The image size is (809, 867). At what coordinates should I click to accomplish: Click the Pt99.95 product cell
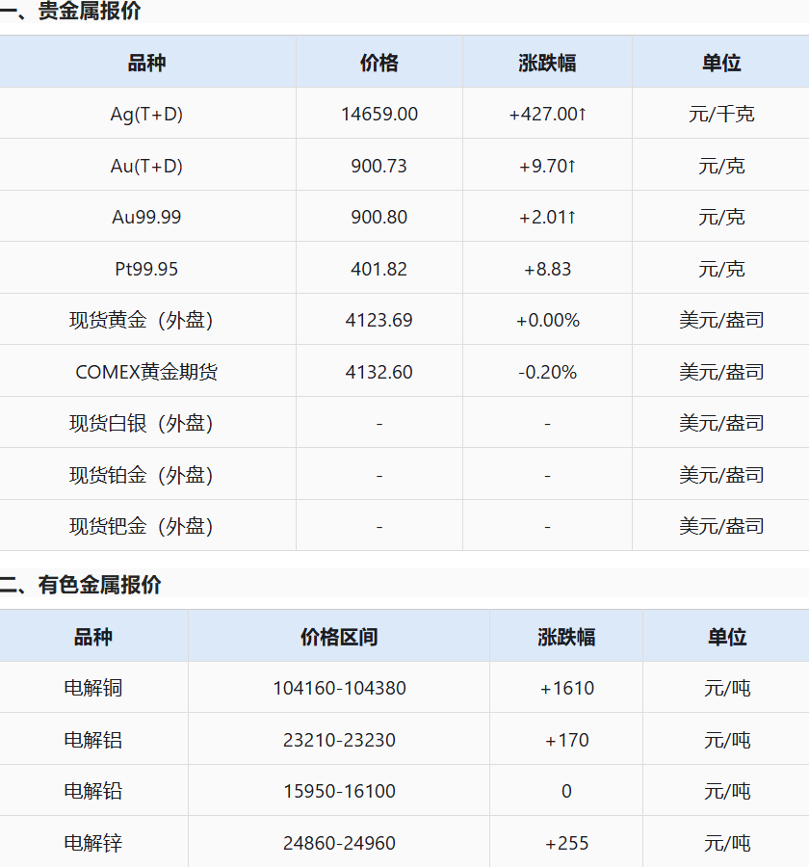[146, 269]
